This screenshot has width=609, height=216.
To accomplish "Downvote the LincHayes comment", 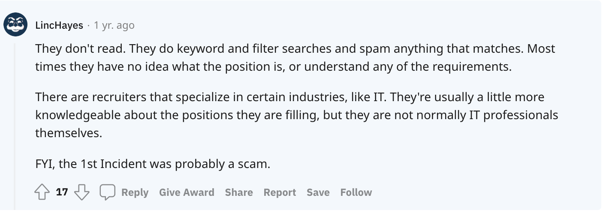I will pyautogui.click(x=82, y=193).
